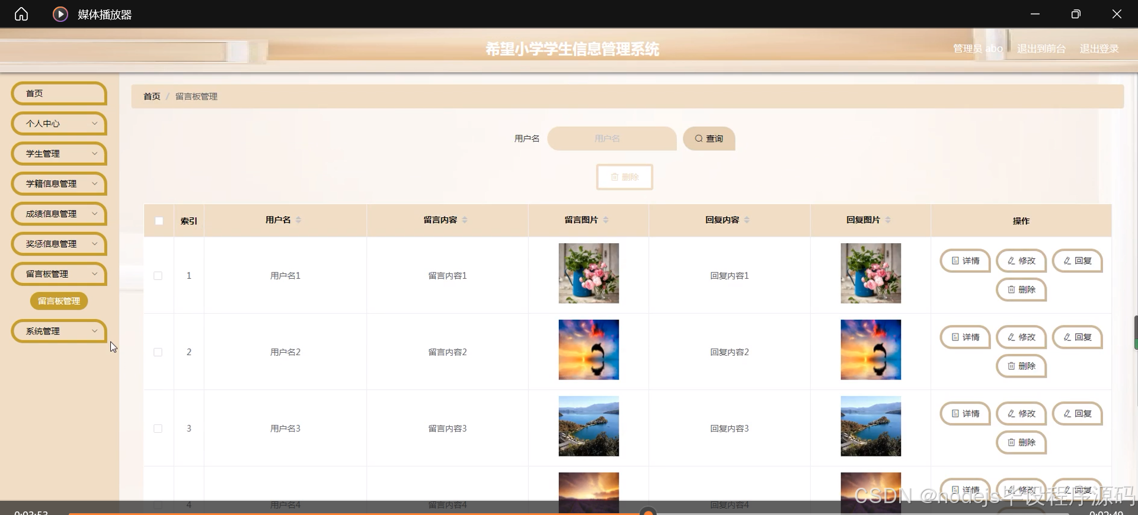Click 删除 for row 用户名3

(1021, 442)
